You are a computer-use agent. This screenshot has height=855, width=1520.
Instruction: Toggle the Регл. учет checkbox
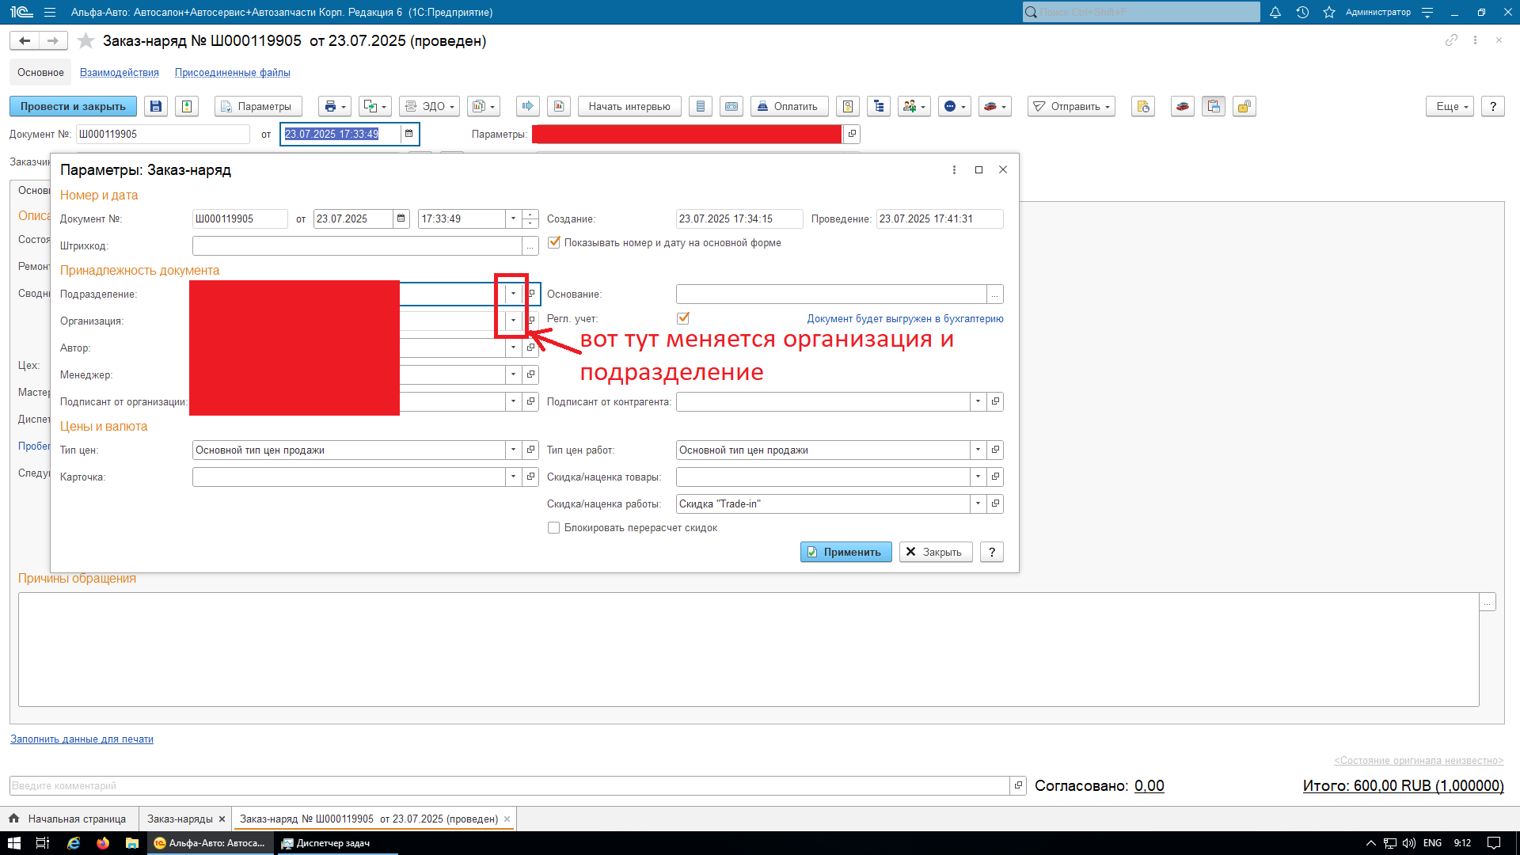click(x=683, y=318)
